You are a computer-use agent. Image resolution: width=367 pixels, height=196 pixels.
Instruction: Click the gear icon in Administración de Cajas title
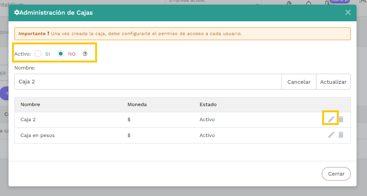click(17, 12)
